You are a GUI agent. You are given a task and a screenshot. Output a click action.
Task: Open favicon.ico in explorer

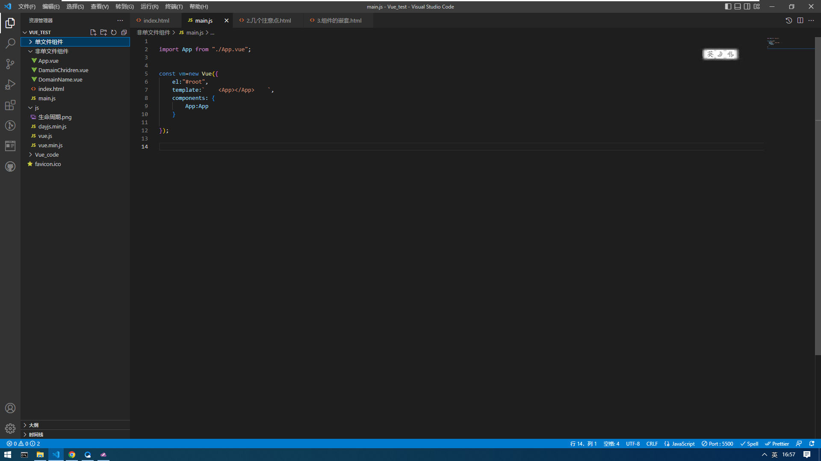[x=75, y=164]
